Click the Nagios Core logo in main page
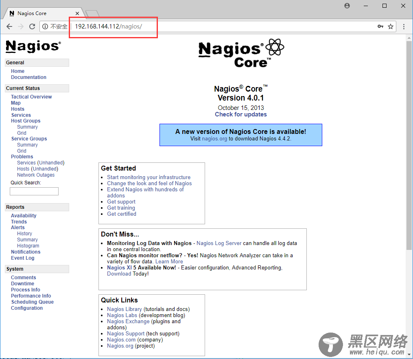Viewport: 413px width, 359px height. point(241,53)
